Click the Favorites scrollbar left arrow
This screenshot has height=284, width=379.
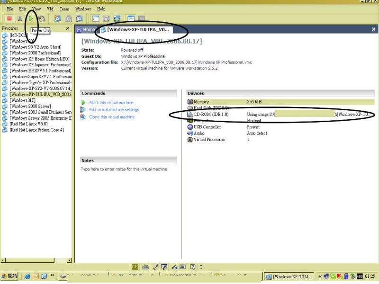point(3,260)
